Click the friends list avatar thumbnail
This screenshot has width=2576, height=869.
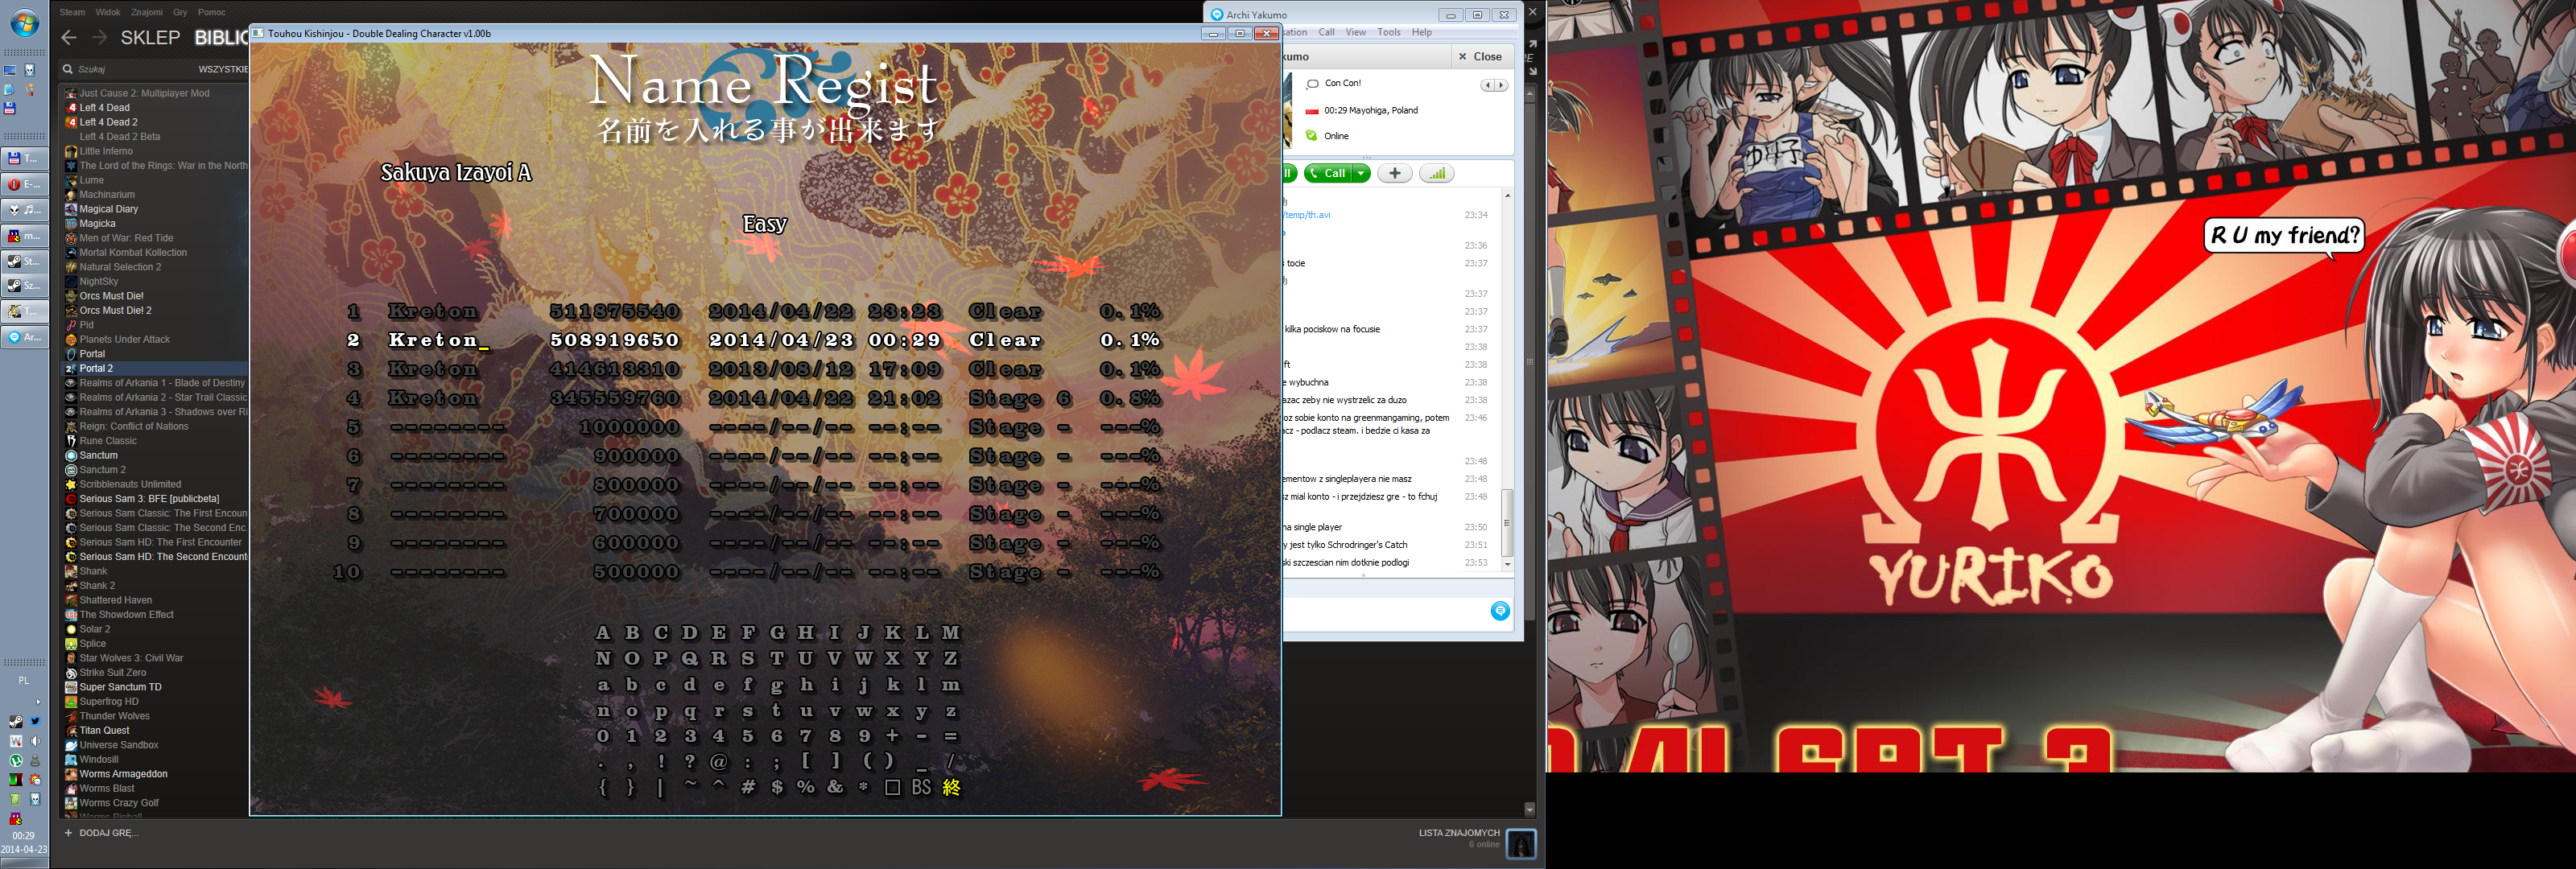coord(1521,844)
